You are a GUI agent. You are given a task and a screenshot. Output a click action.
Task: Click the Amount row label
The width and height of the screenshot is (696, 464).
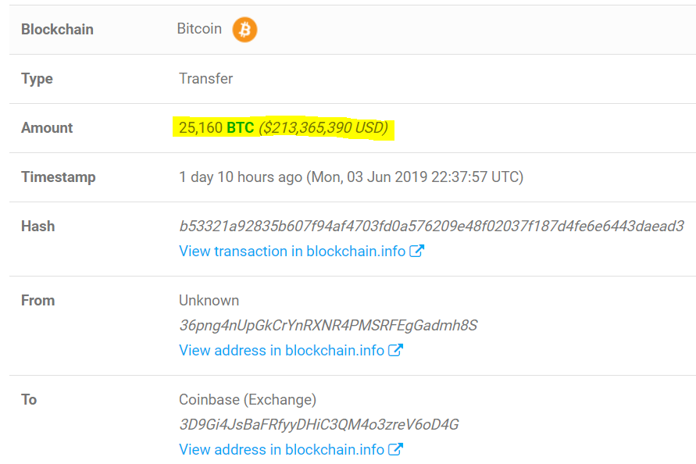point(47,127)
